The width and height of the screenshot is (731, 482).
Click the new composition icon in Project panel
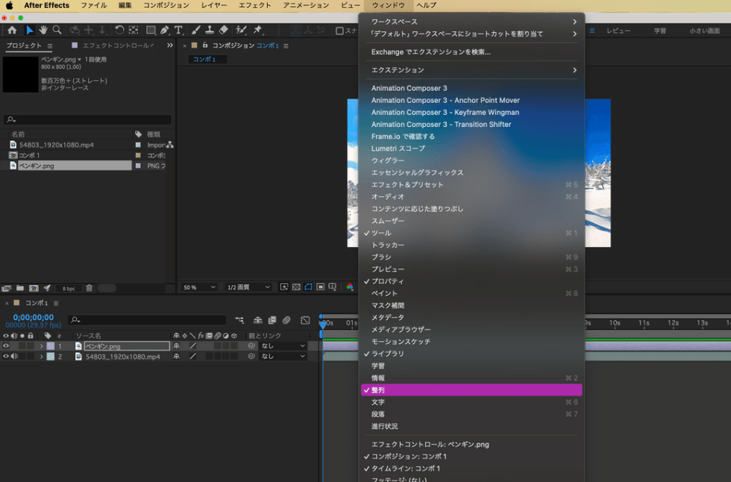[x=34, y=288]
